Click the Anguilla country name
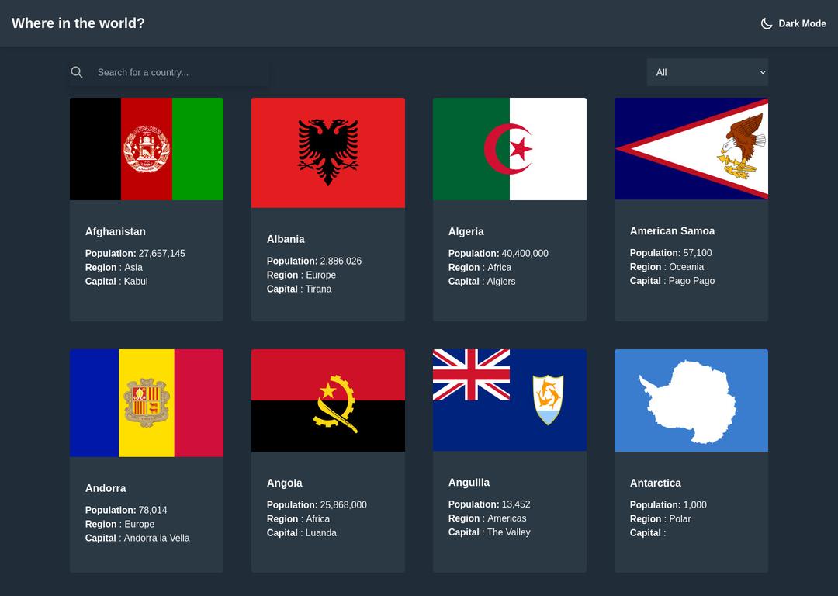The width and height of the screenshot is (838, 596). (x=469, y=482)
